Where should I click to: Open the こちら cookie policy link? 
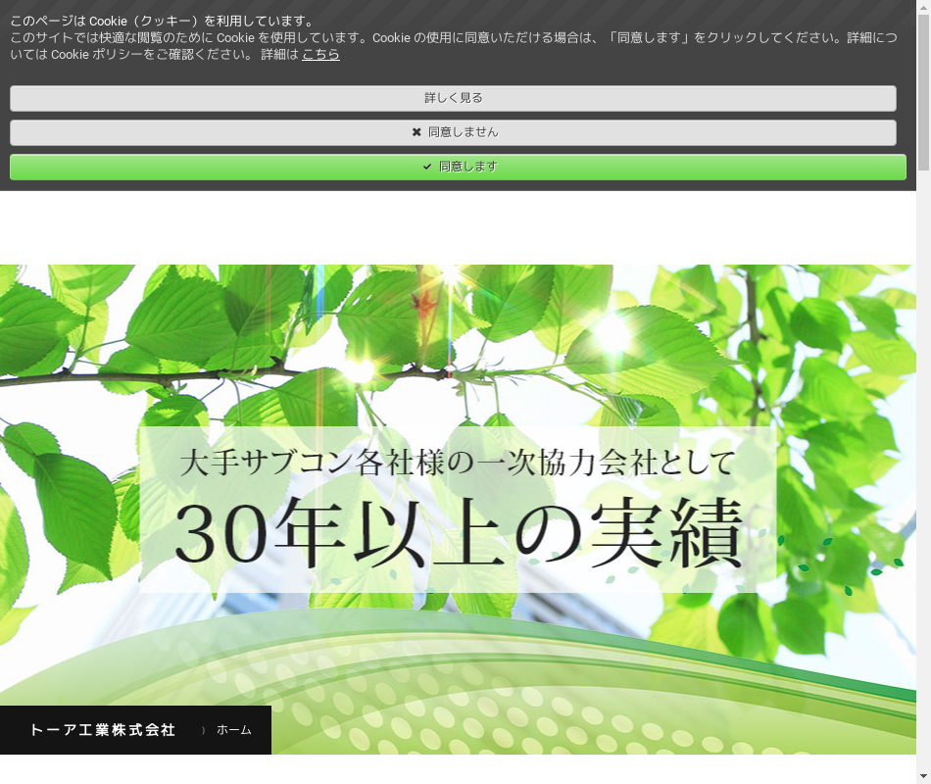[x=320, y=55]
